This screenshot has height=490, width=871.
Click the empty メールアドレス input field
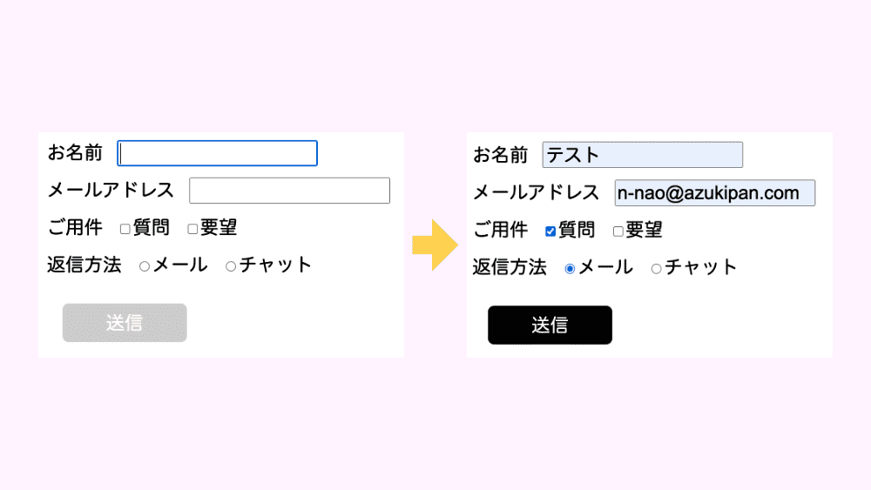tap(289, 191)
